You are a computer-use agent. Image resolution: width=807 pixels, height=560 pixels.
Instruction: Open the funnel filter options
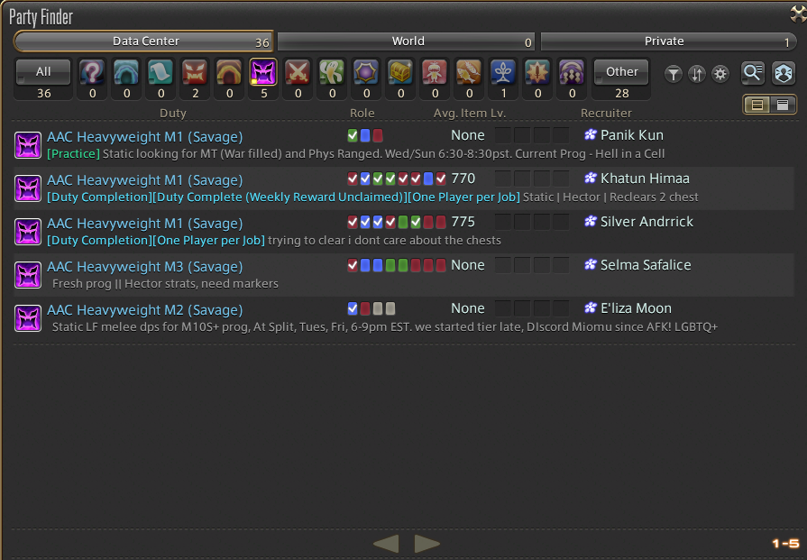[x=674, y=75]
